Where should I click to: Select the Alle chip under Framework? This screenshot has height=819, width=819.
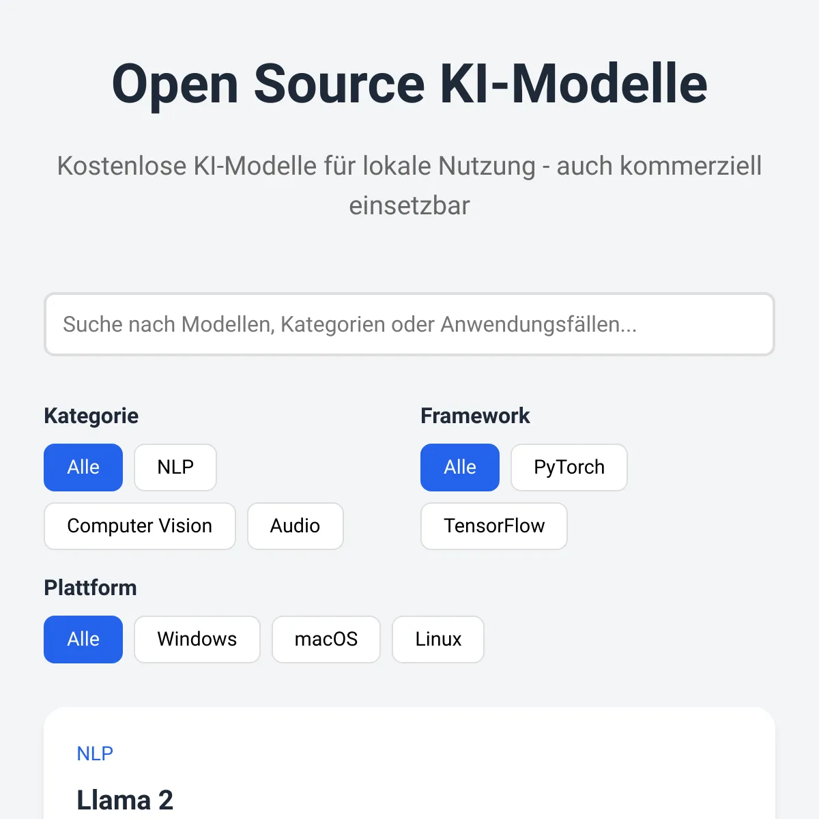460,468
